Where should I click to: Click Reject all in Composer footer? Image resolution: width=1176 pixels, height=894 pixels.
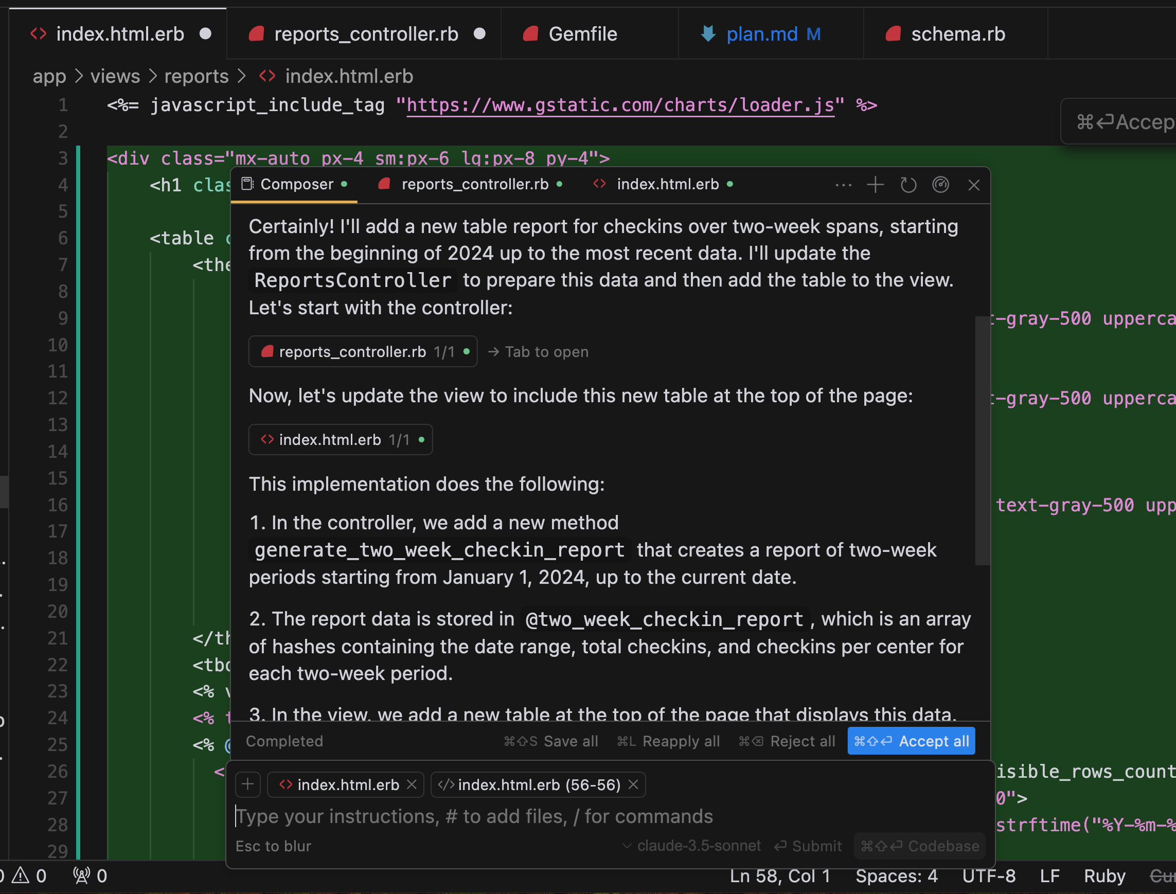[787, 741]
